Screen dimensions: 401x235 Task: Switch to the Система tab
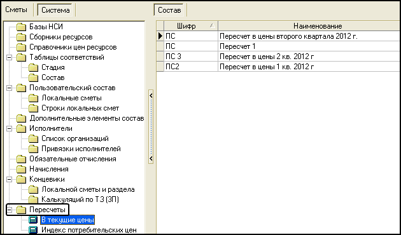(55, 10)
